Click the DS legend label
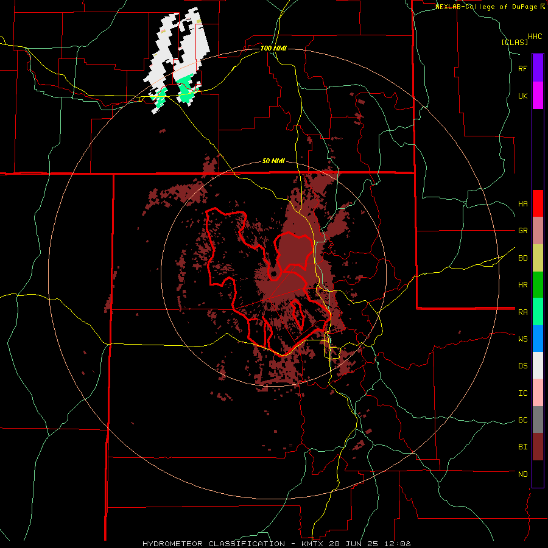This screenshot has height=548, width=548. [x=522, y=366]
